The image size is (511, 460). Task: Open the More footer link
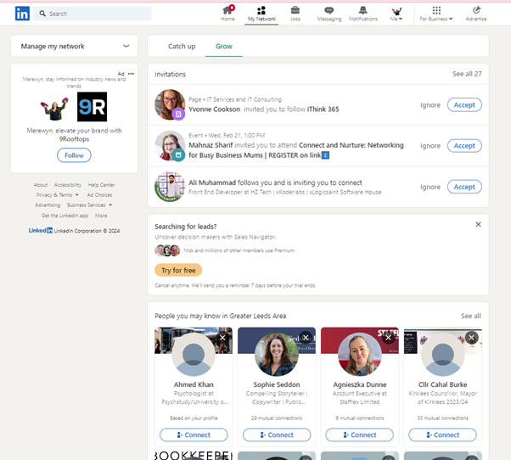pyautogui.click(x=101, y=216)
